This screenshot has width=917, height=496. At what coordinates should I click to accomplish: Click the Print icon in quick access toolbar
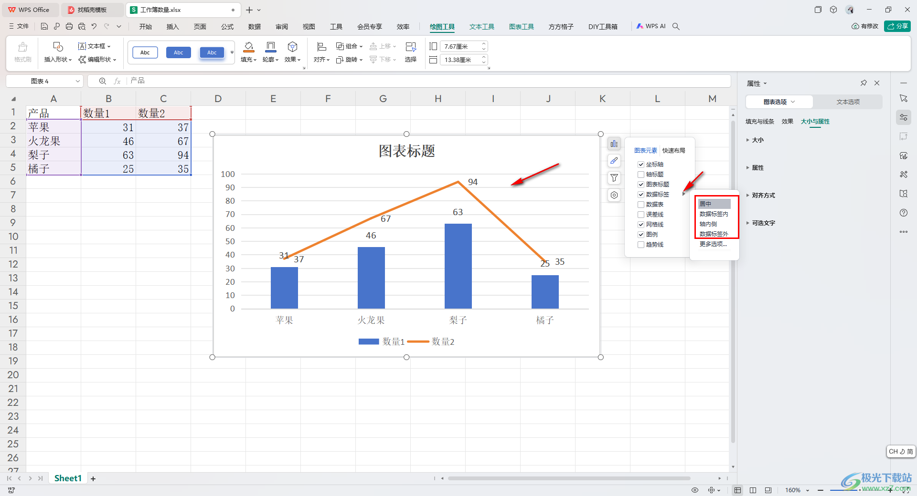point(69,27)
